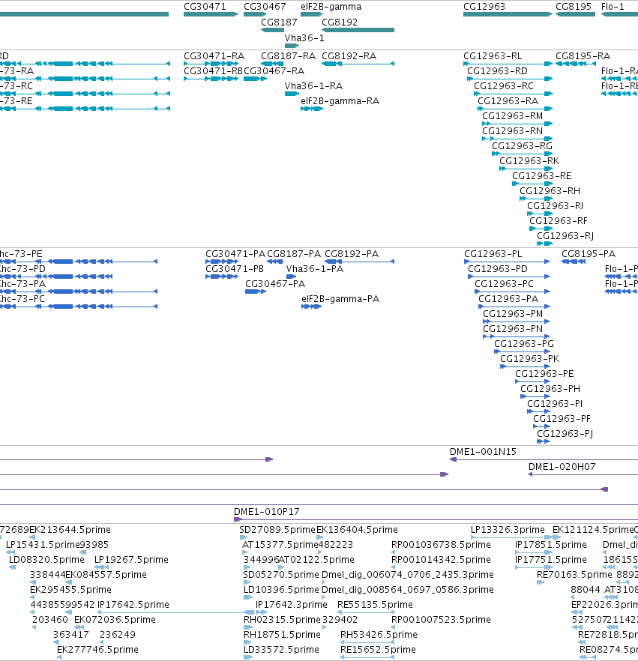Click the eIF2B-gamma gene label
Image resolution: width=638 pixels, height=661 pixels.
coord(331,7)
